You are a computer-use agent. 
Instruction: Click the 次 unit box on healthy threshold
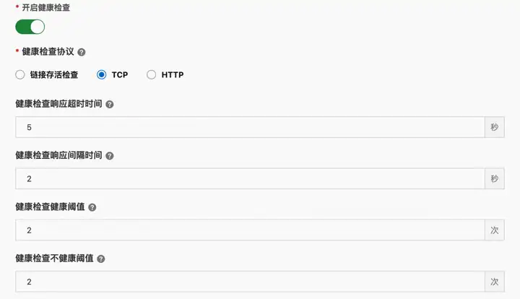pyautogui.click(x=495, y=230)
